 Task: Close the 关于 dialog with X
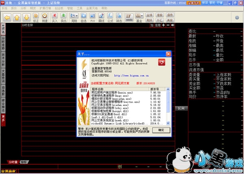(x=168, y=54)
